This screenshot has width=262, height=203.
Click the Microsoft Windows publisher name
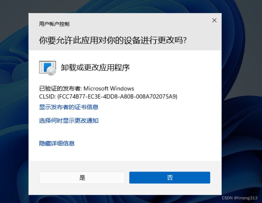click(109, 89)
